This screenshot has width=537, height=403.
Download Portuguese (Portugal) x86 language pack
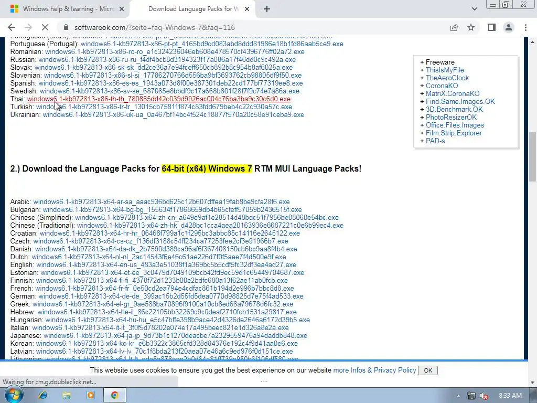[x=212, y=44]
